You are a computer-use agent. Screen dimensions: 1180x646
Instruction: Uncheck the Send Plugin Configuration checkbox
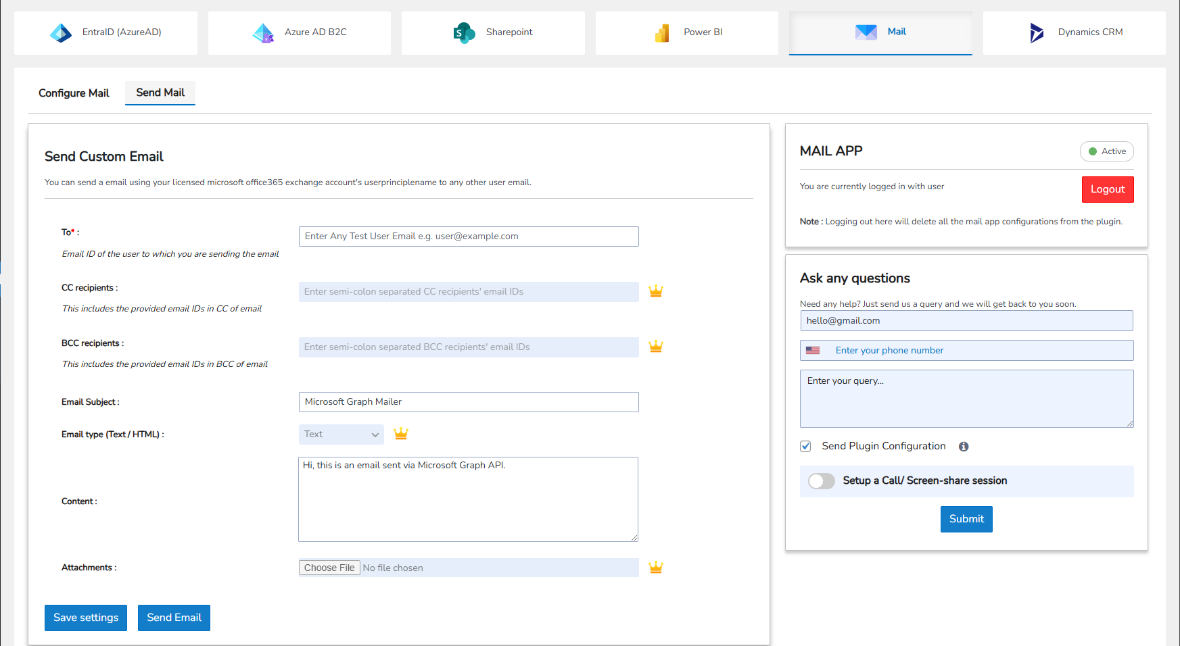click(805, 446)
